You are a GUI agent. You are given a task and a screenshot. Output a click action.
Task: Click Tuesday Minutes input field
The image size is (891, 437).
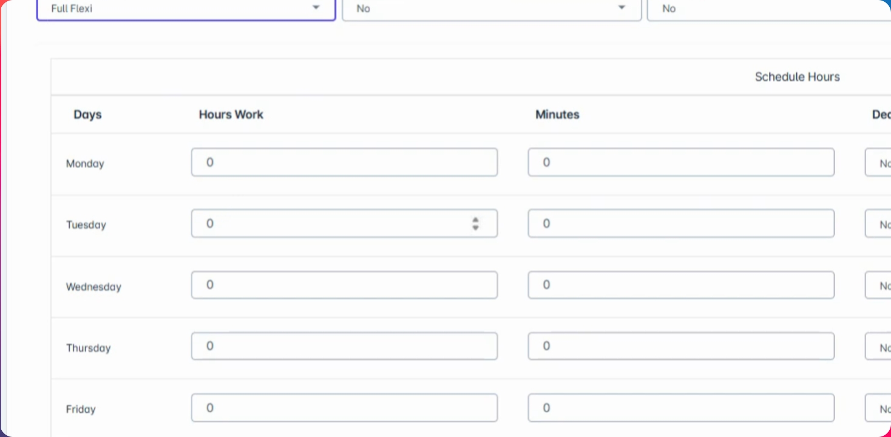(x=680, y=224)
